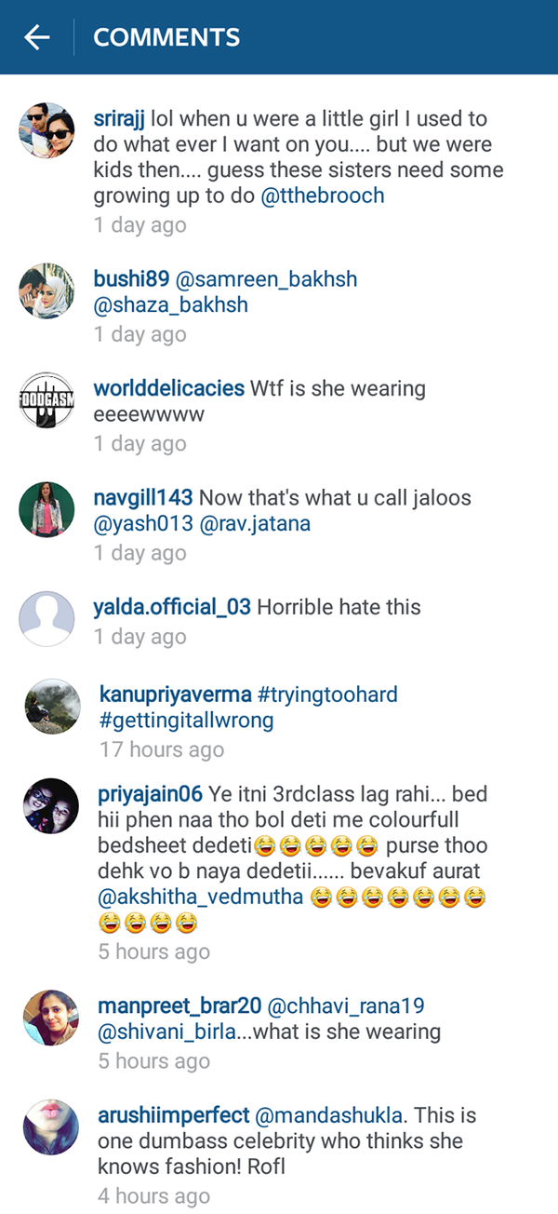This screenshot has height=1214, width=558.
Task: Tap arushiimperfect's lips avatar
Action: (52, 1126)
